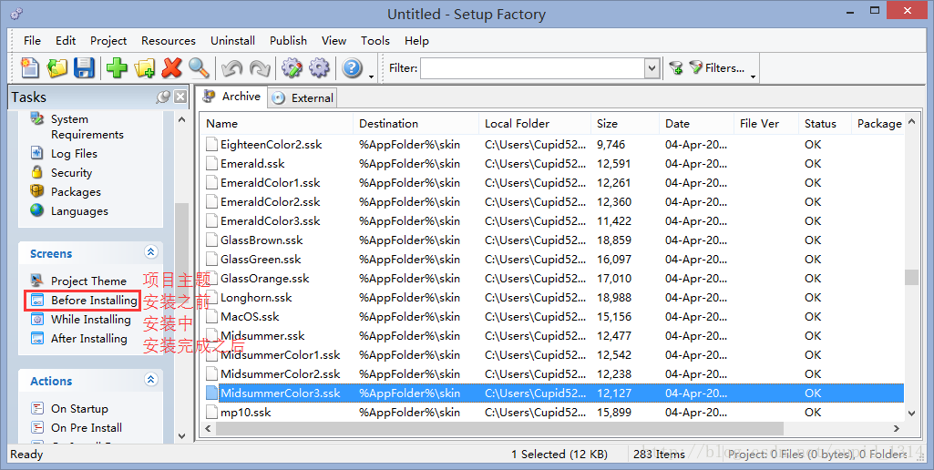Click the On Pre Install action icon
Screen dimensions: 934x470
[37, 427]
